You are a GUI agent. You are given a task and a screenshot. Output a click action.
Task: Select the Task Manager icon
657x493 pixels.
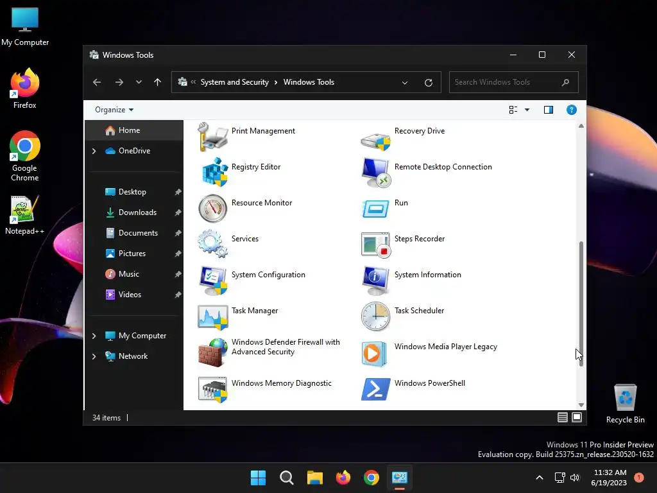pyautogui.click(x=213, y=317)
